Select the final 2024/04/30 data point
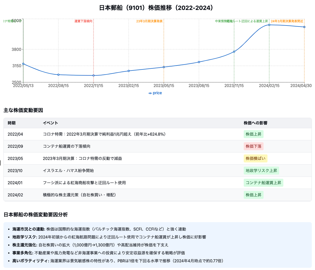 pyautogui.click(x=304, y=27)
